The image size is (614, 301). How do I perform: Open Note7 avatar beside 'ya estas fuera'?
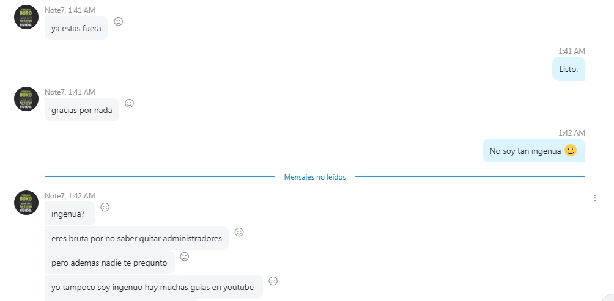click(x=26, y=17)
